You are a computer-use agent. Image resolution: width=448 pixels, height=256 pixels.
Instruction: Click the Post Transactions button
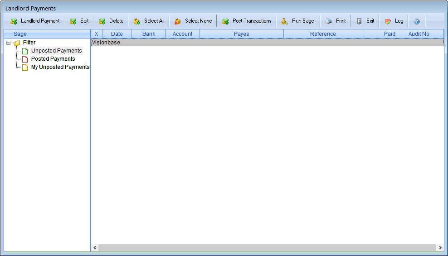coord(247,21)
